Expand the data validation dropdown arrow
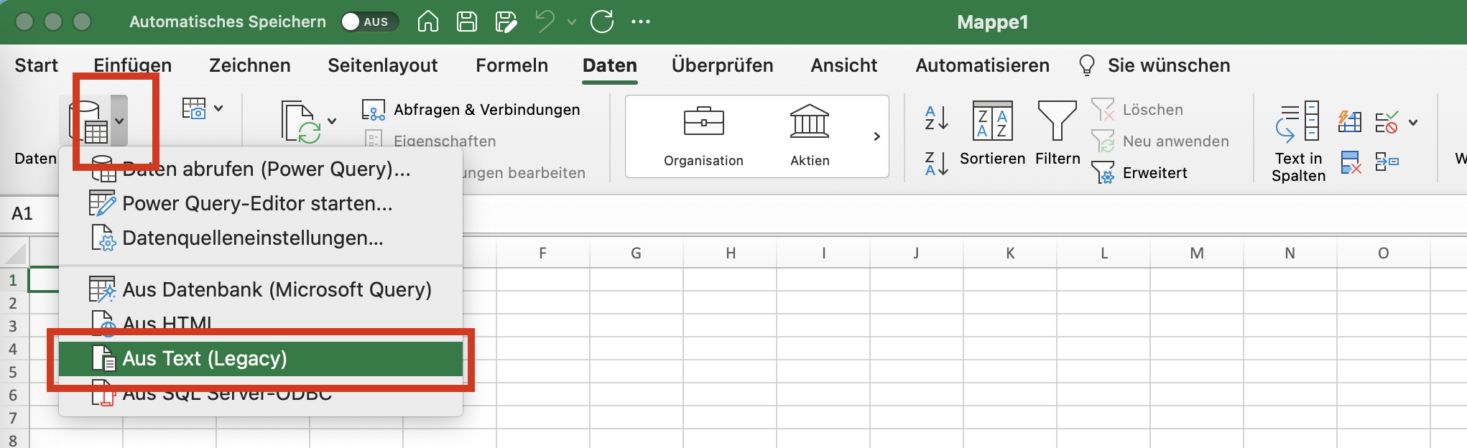Image resolution: width=1467 pixels, height=448 pixels. (x=1413, y=123)
